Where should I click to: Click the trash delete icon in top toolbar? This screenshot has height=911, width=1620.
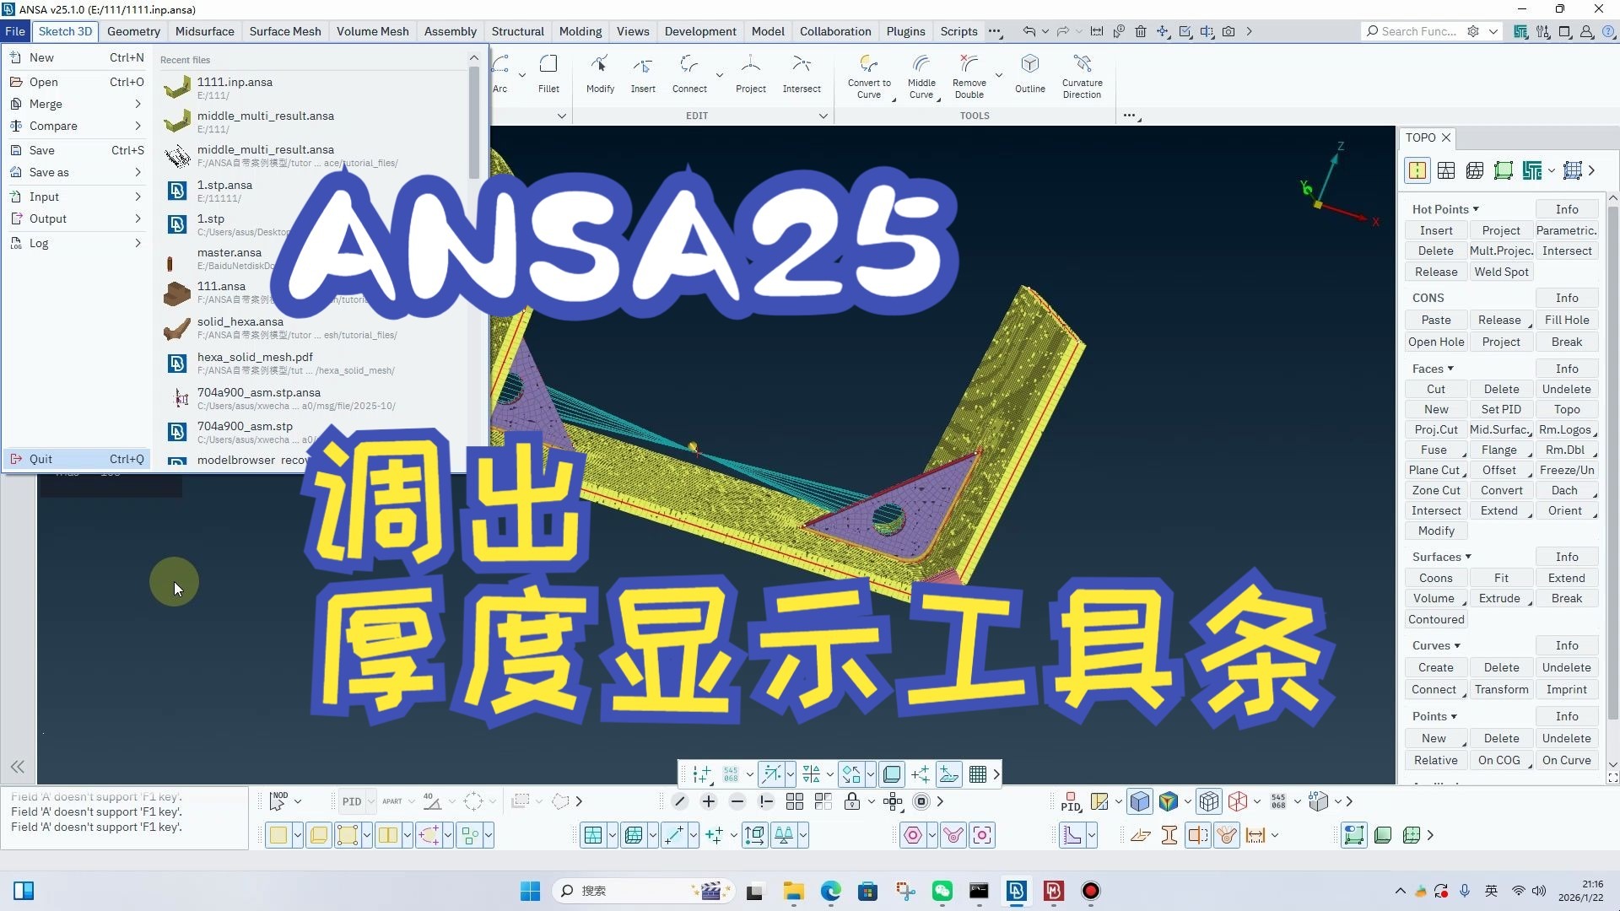(x=1141, y=31)
